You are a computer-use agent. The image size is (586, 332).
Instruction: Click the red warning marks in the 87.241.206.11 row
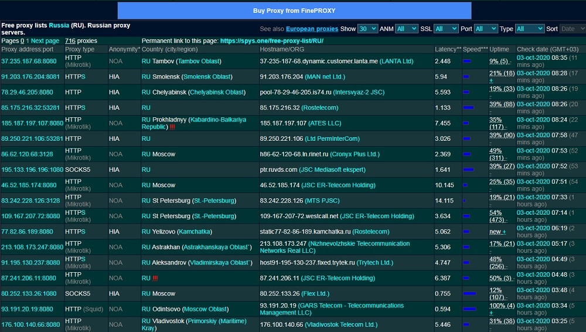pyautogui.click(x=155, y=278)
